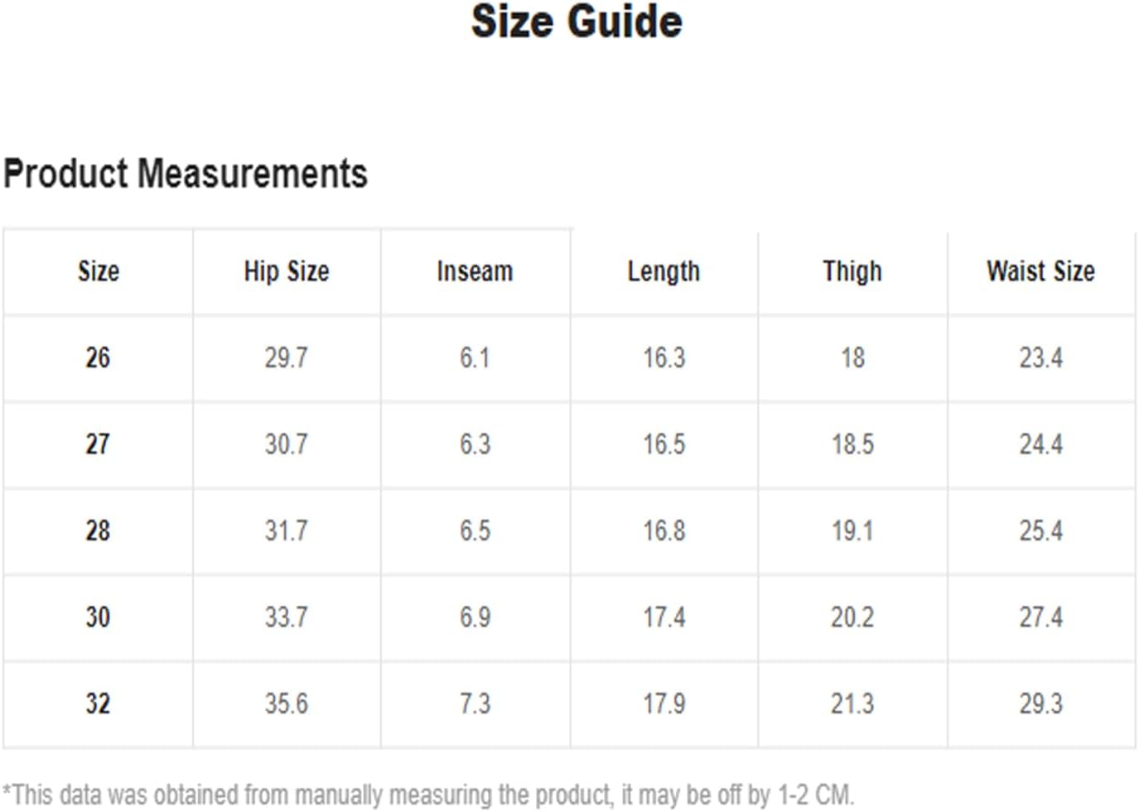Image resolution: width=1139 pixels, height=812 pixels.
Task: Select waist size value 29.3
Action: [x=1041, y=704]
